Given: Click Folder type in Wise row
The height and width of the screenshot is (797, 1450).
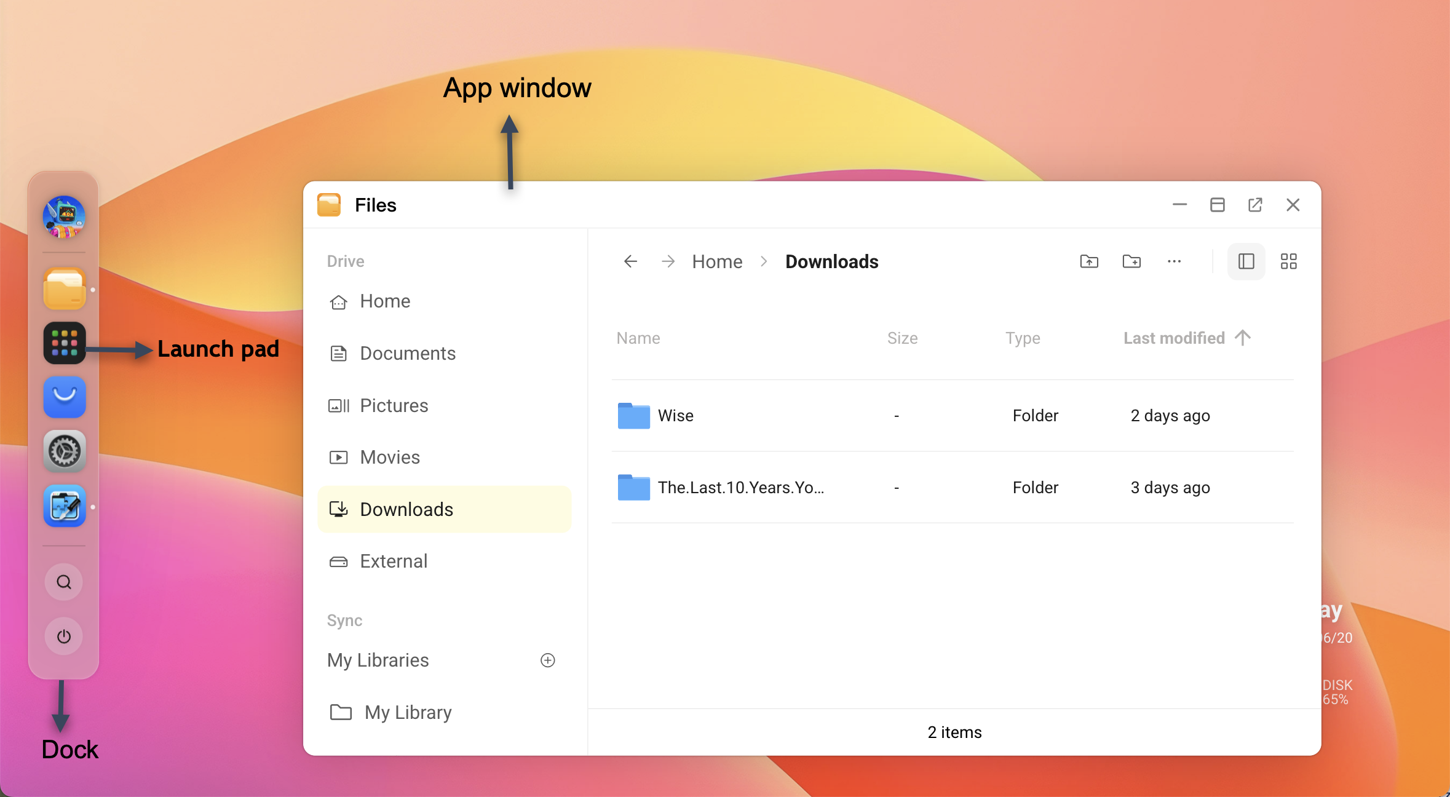Looking at the screenshot, I should click(x=1036, y=416).
